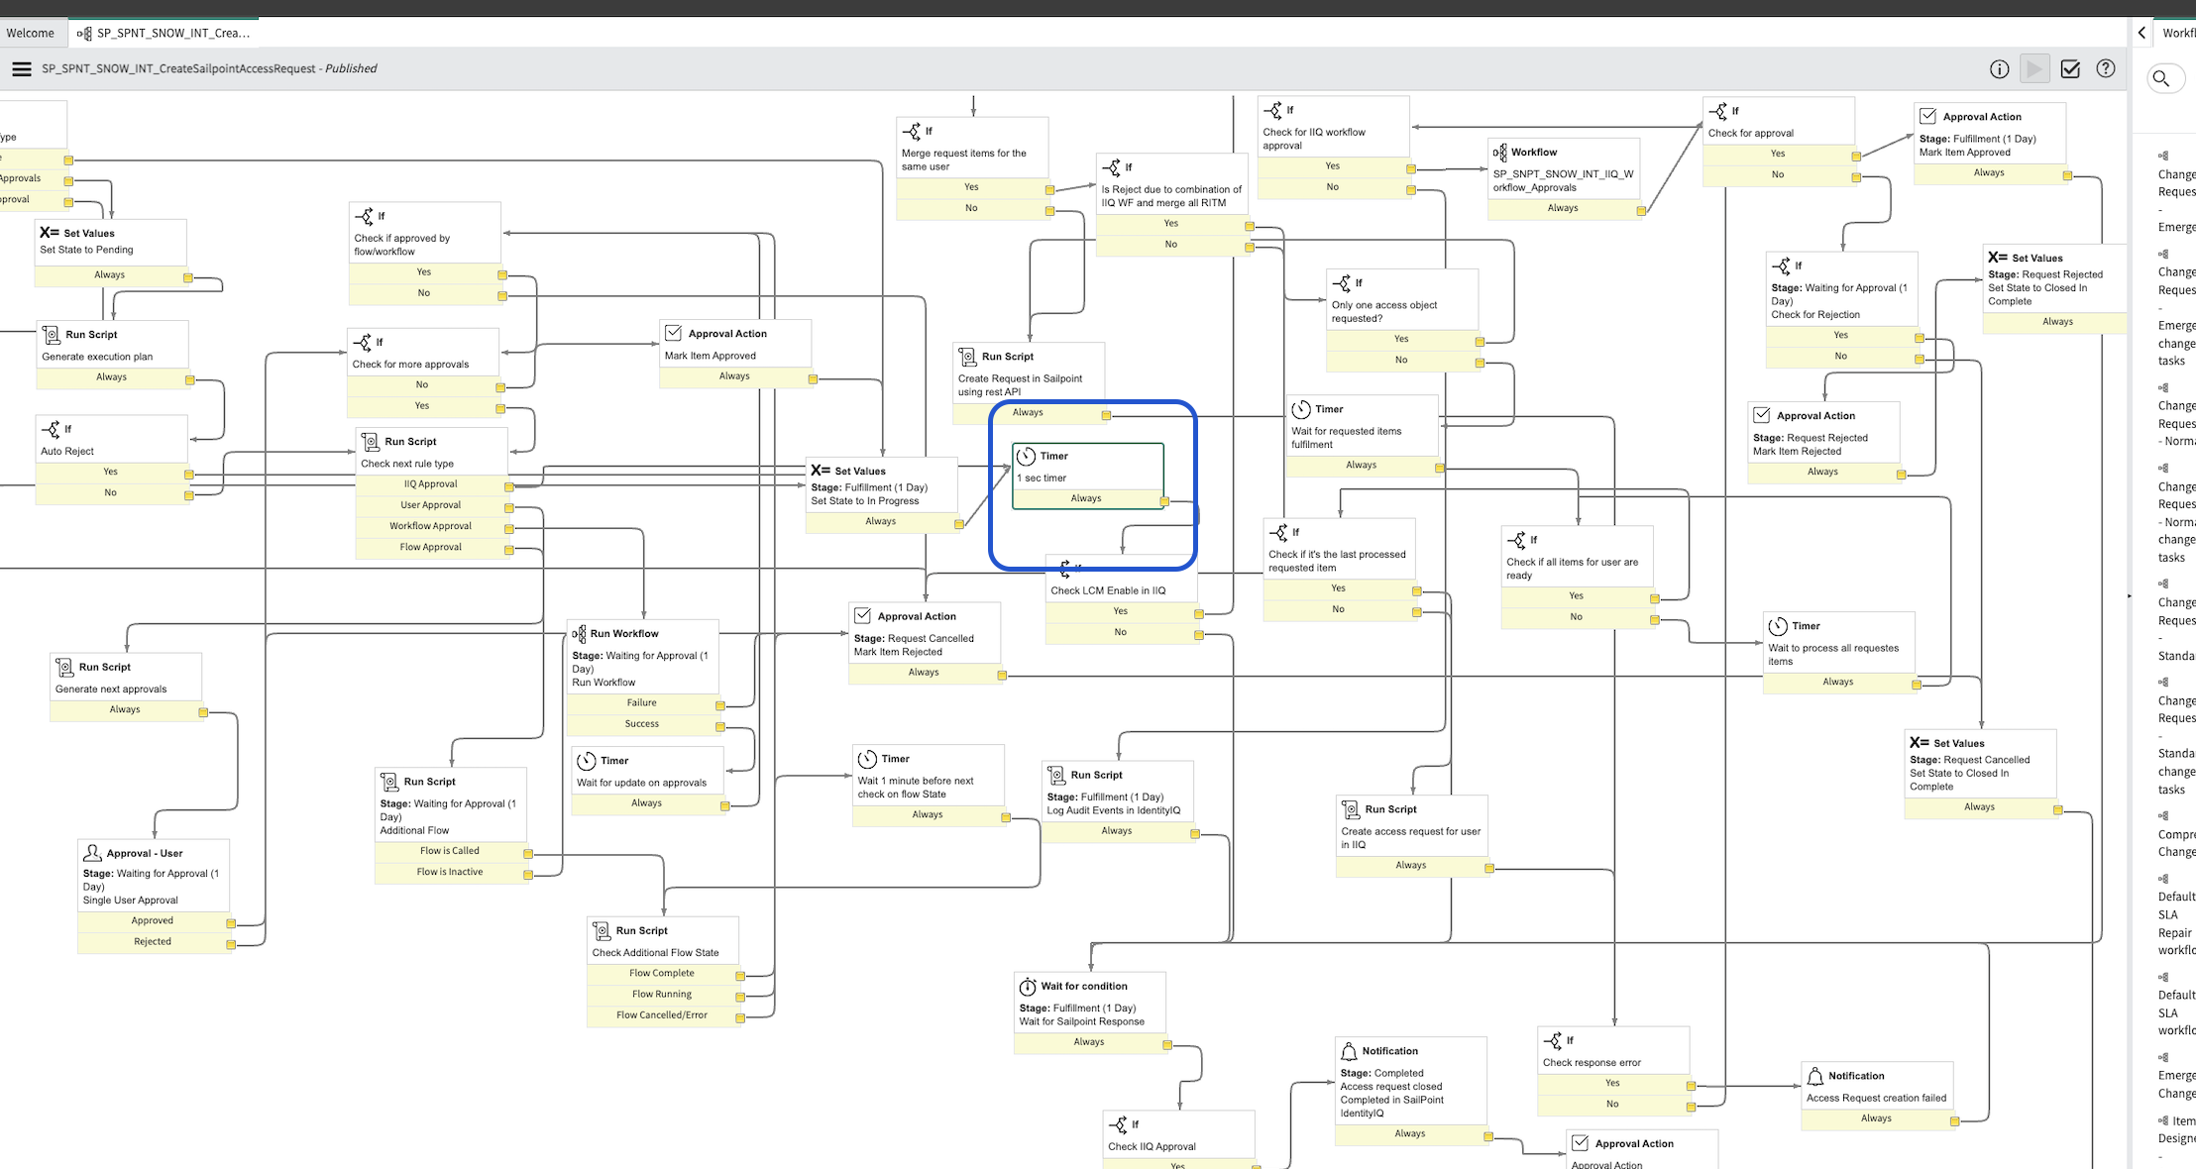Click the yellow connector on Wait for Sailpoint Response Always
This screenshot has height=1169, width=2196.
point(1167,1045)
